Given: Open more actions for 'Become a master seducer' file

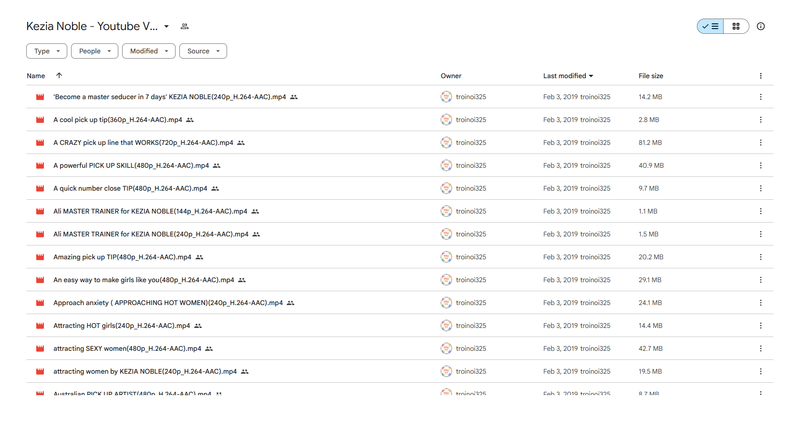Looking at the screenshot, I should [761, 97].
